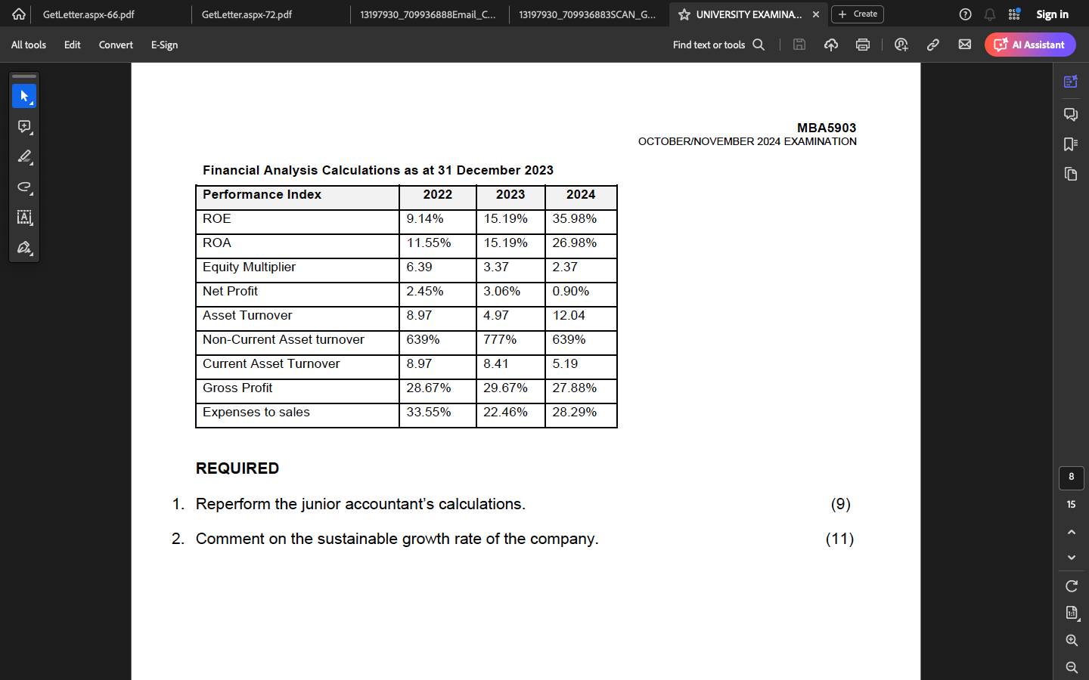Print the current PDF
Screen dimensions: 1089x680
[863, 45]
